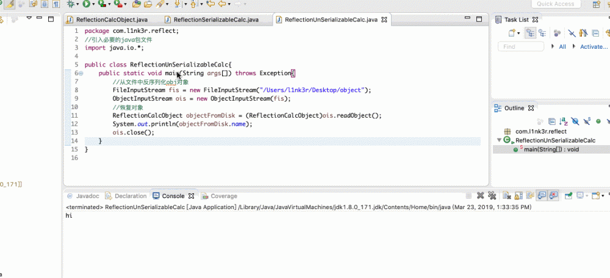This screenshot has width=610, height=278.
Task: Click the Open Type icon
Action: pos(136,4)
